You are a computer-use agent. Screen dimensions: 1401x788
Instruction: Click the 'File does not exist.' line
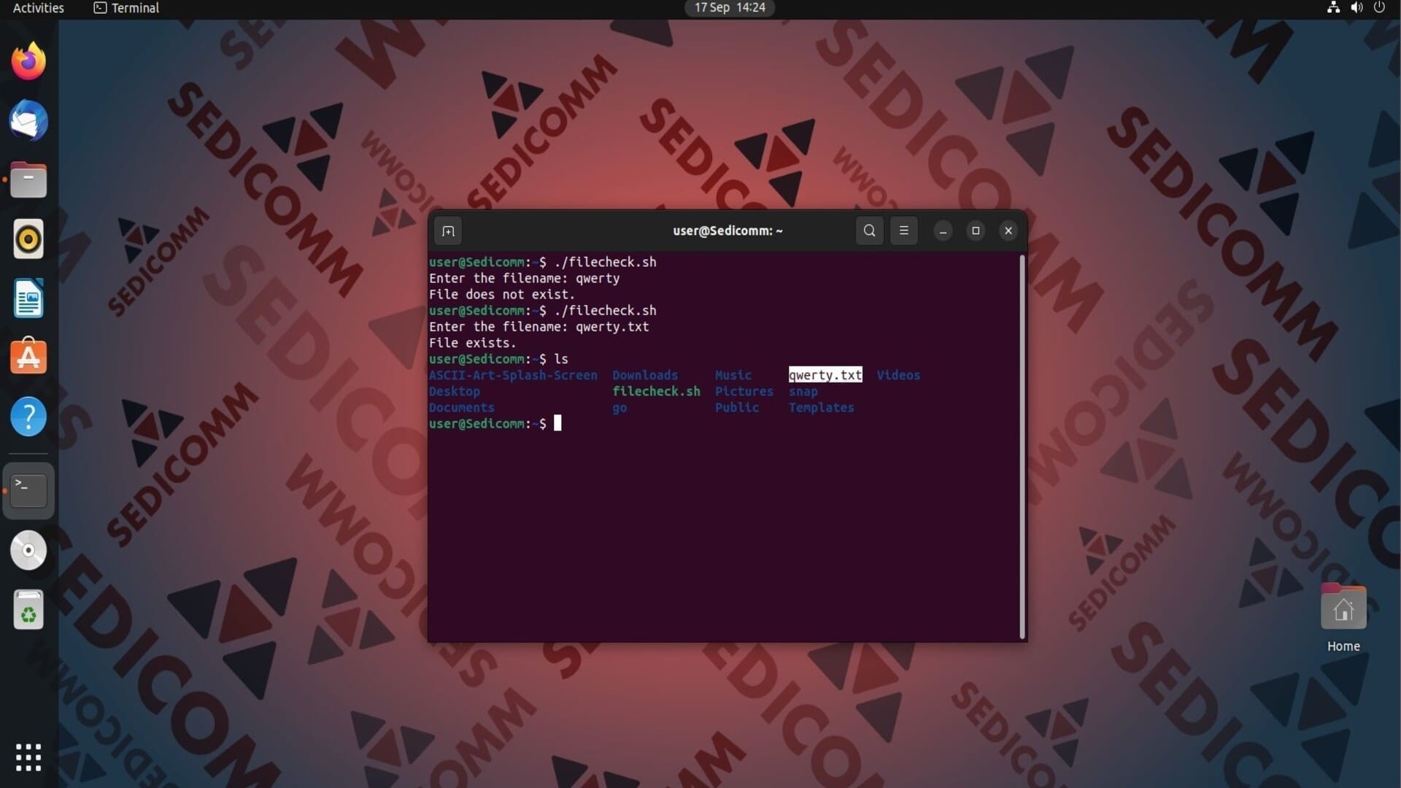[502, 294]
